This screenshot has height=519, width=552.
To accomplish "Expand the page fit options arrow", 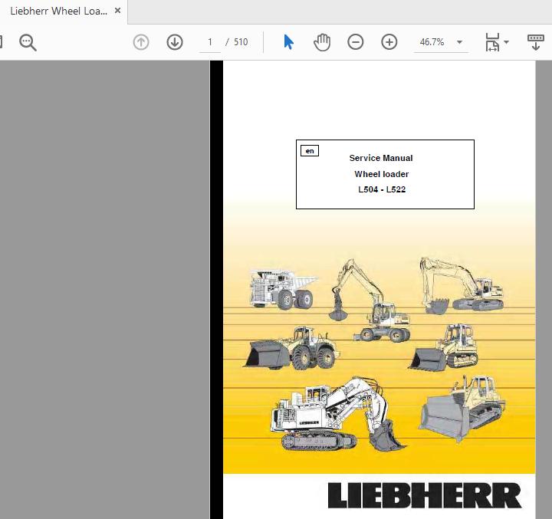I will pos(507,42).
